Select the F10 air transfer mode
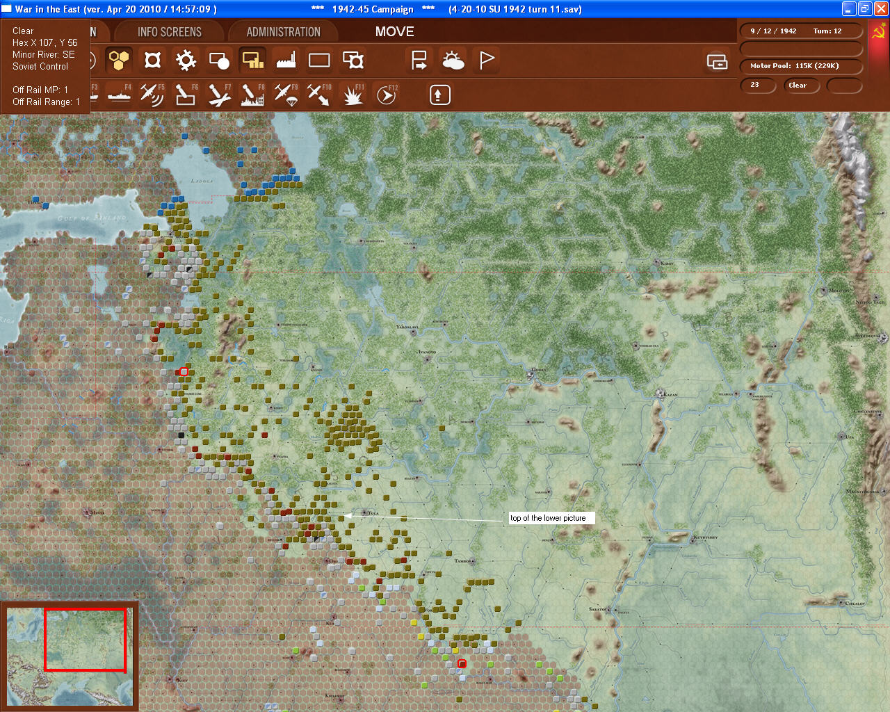890x712 pixels. click(x=319, y=95)
